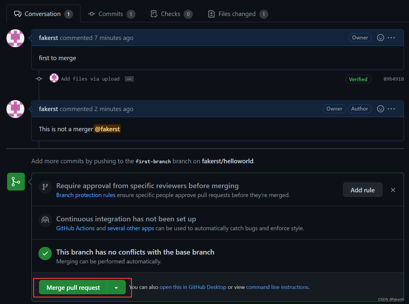Open the Conversation tab
Screen dimensions: 409x304
tap(43, 14)
